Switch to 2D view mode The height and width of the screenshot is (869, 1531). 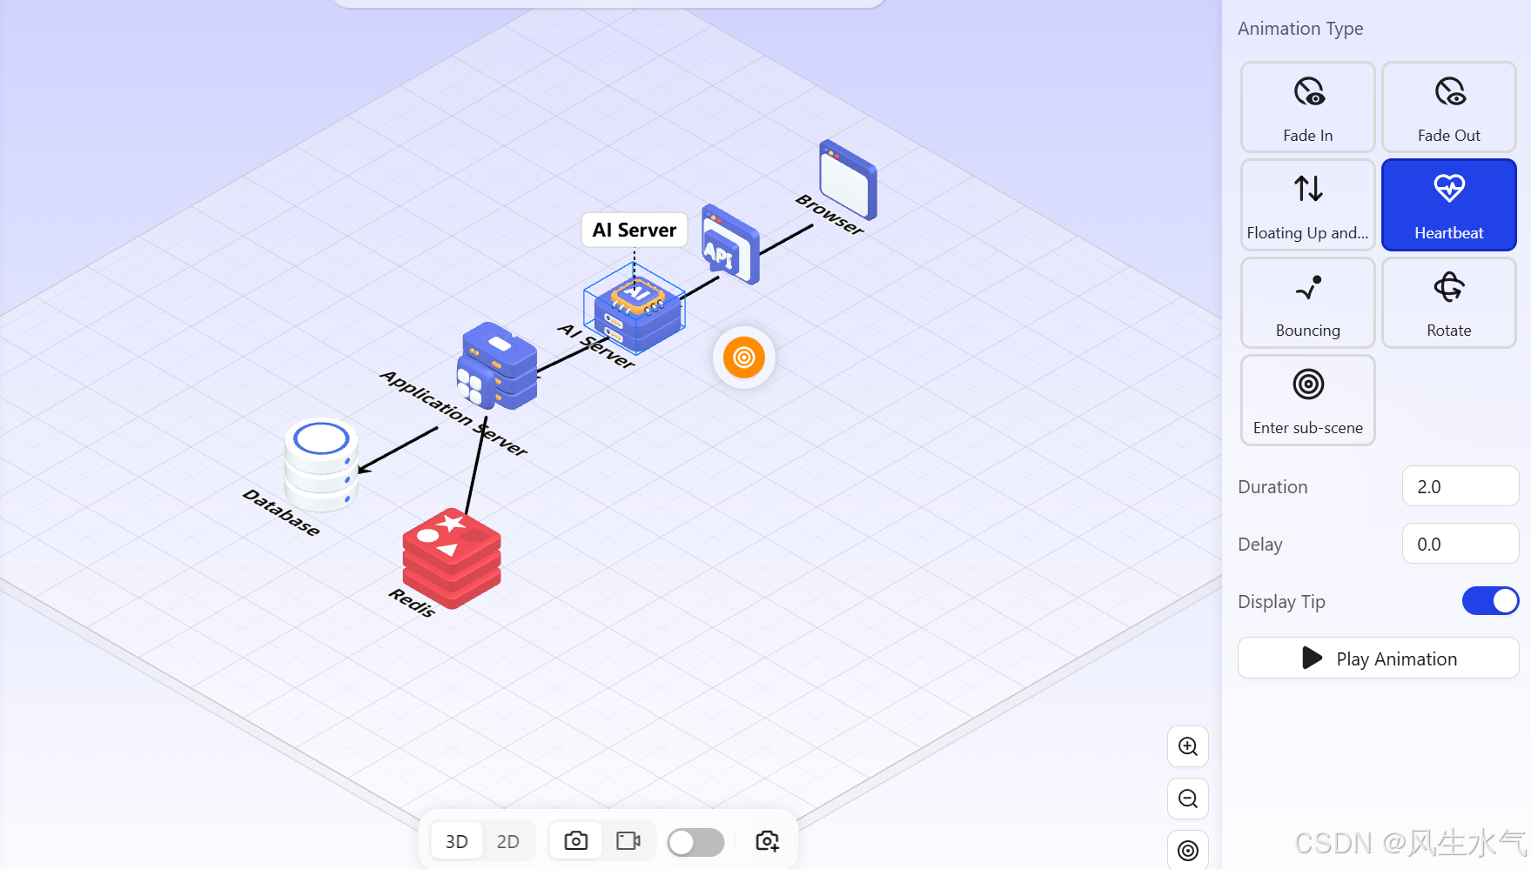pos(508,840)
